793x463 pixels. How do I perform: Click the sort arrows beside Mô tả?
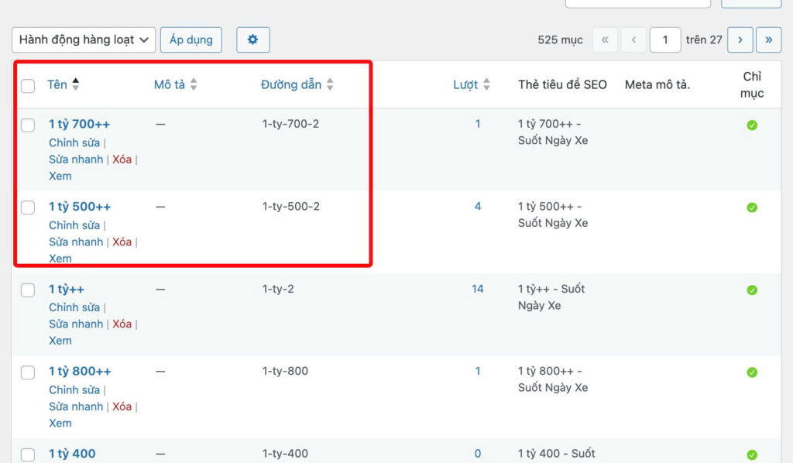pos(194,84)
